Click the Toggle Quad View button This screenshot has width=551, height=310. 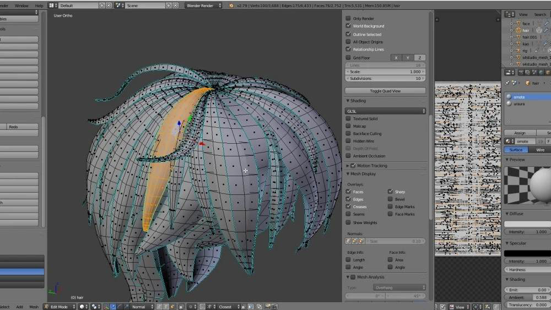[x=385, y=91]
